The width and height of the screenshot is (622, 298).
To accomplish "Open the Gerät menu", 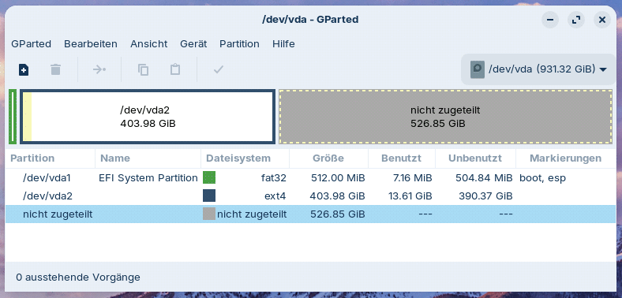I will 193,43.
